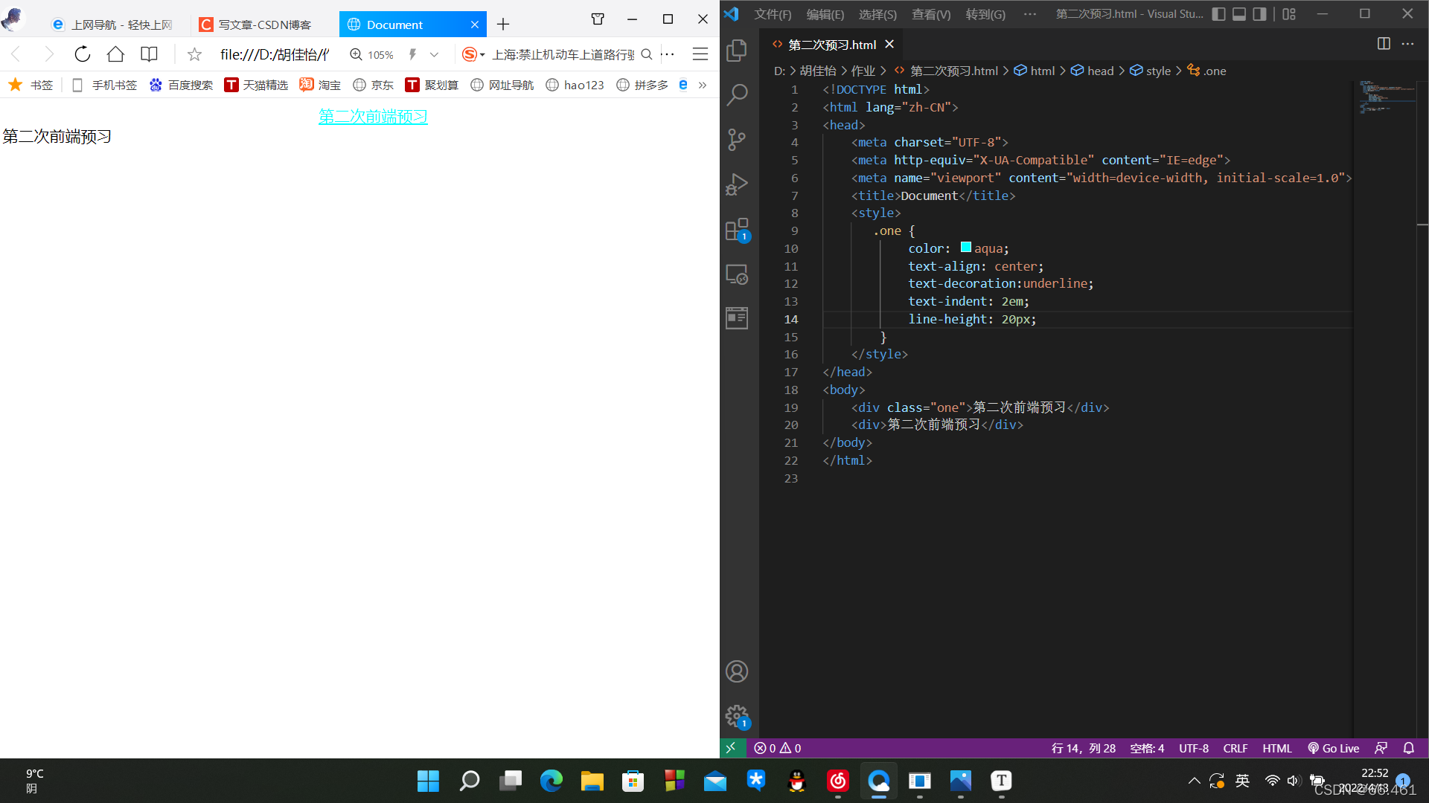The width and height of the screenshot is (1429, 803).
Task: Click the 第二次前端预习 underlined aqua link text
Action: [x=373, y=117]
